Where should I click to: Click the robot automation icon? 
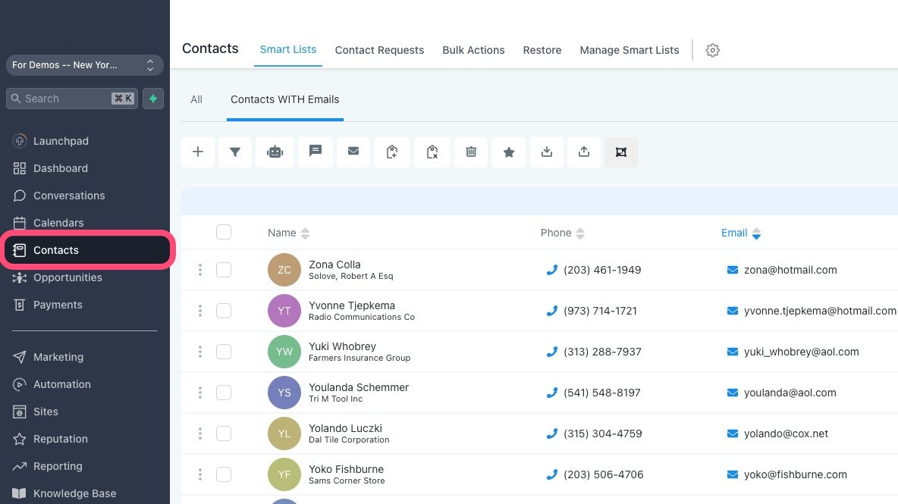click(x=275, y=152)
